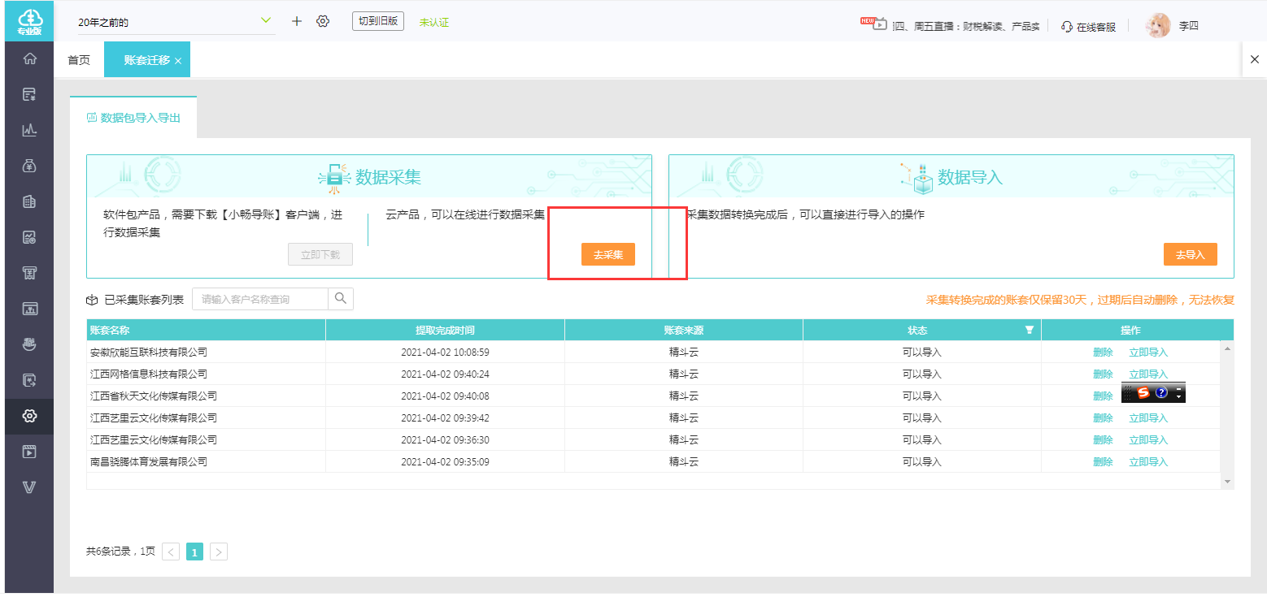Screen dimensions: 1267x597
Task: Switch to the 首页 tab
Action: pyautogui.click(x=79, y=60)
